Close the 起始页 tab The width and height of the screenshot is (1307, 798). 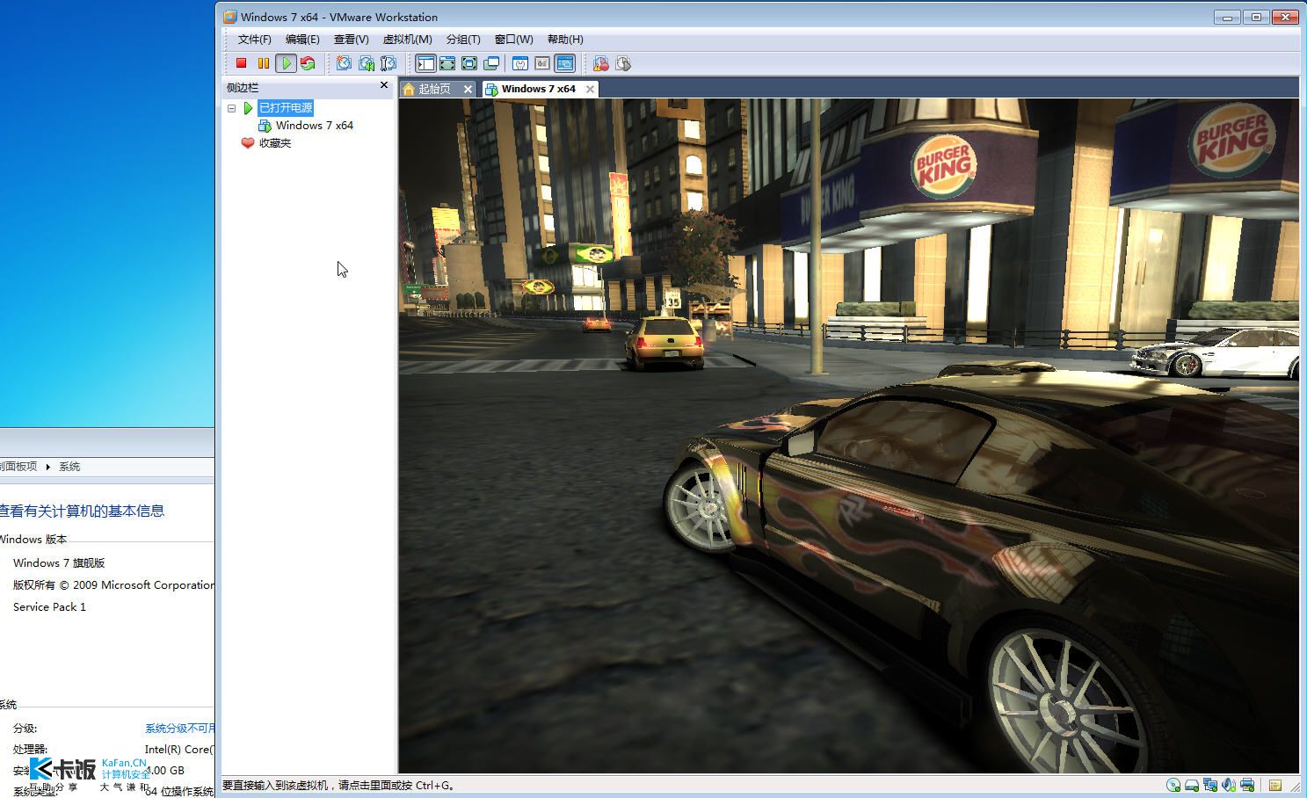click(468, 89)
